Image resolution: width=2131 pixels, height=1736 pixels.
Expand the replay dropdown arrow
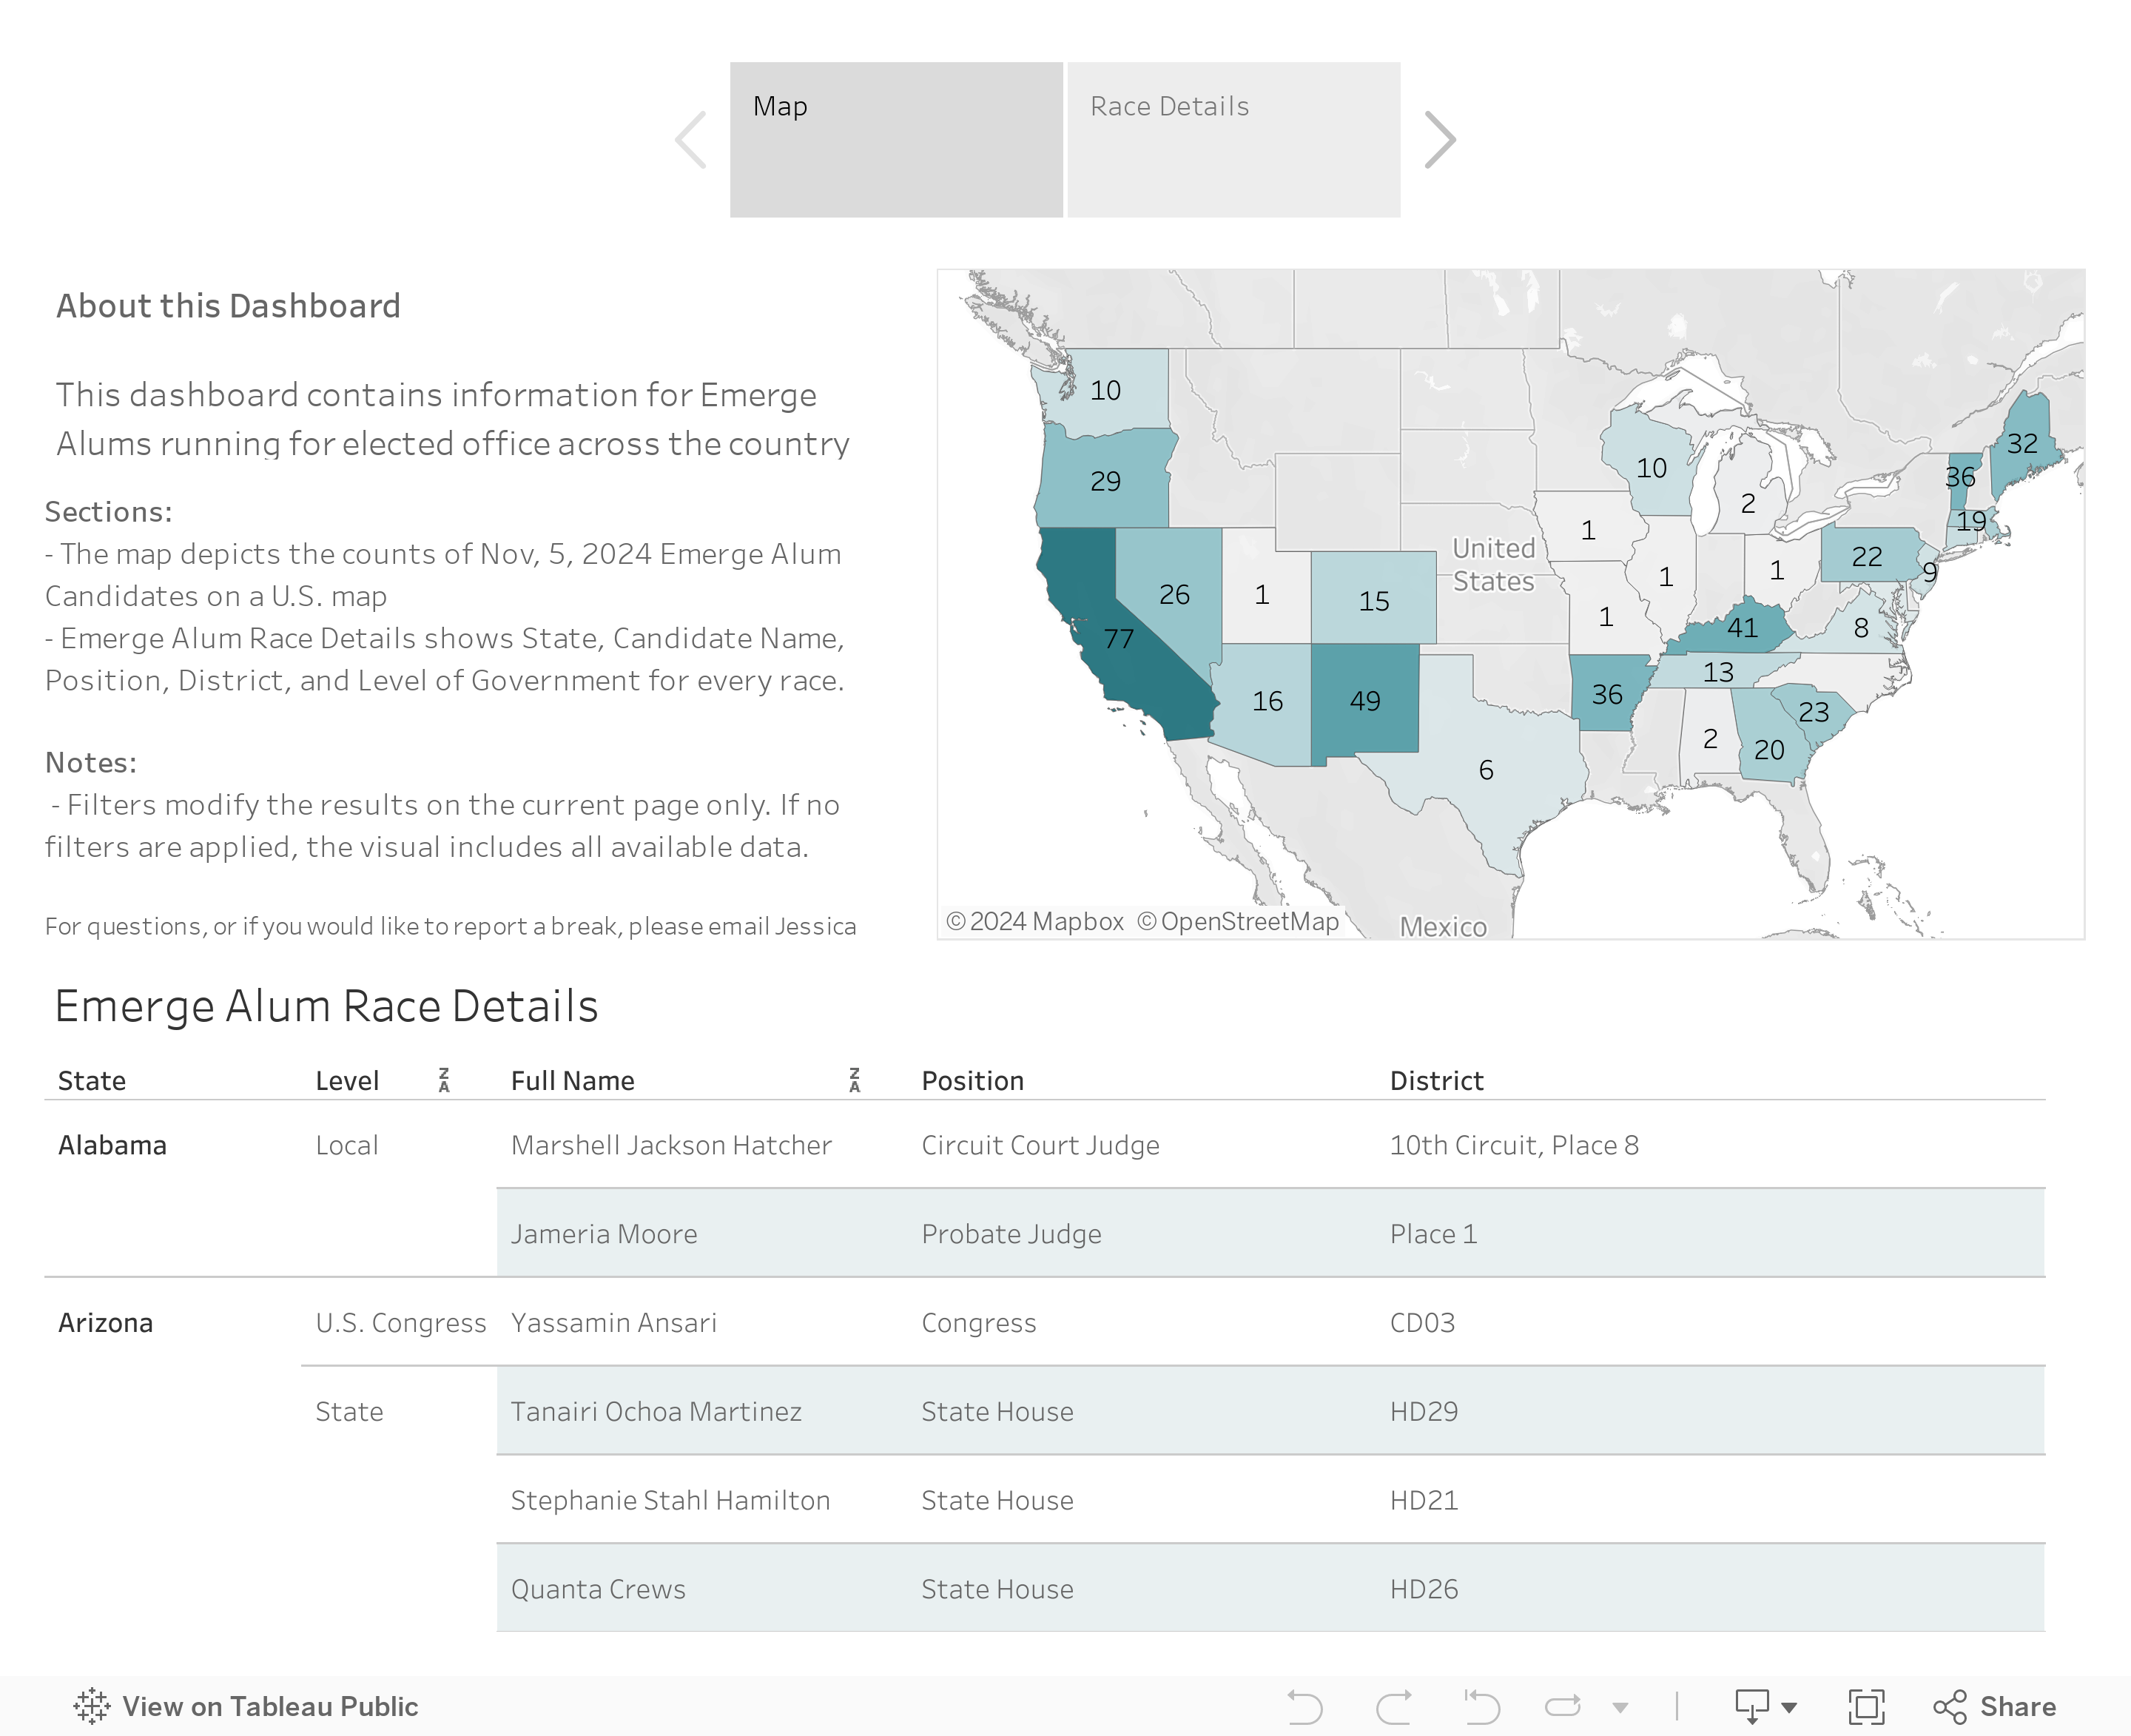(1620, 1708)
